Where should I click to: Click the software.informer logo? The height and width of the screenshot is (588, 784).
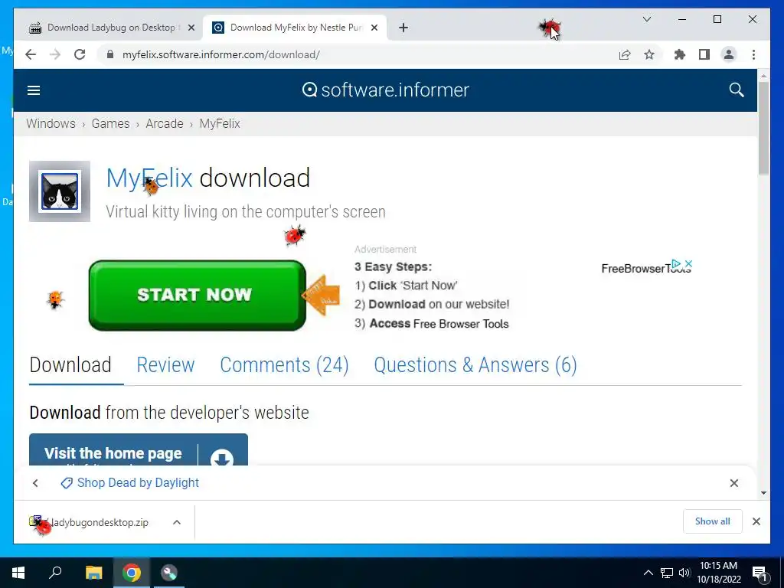click(386, 90)
